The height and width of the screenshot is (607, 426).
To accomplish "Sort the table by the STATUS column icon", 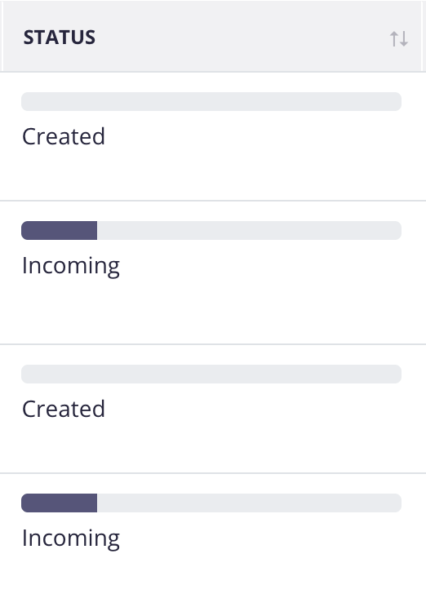I will click(x=399, y=38).
